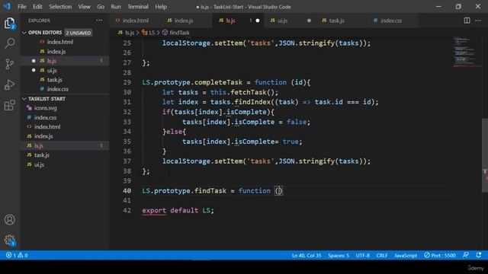
Task: Open the Run and Debug view
Action: pos(10,84)
